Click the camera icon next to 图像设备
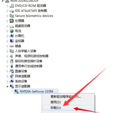The height and width of the screenshot is (113, 117). click(x=12, y=71)
